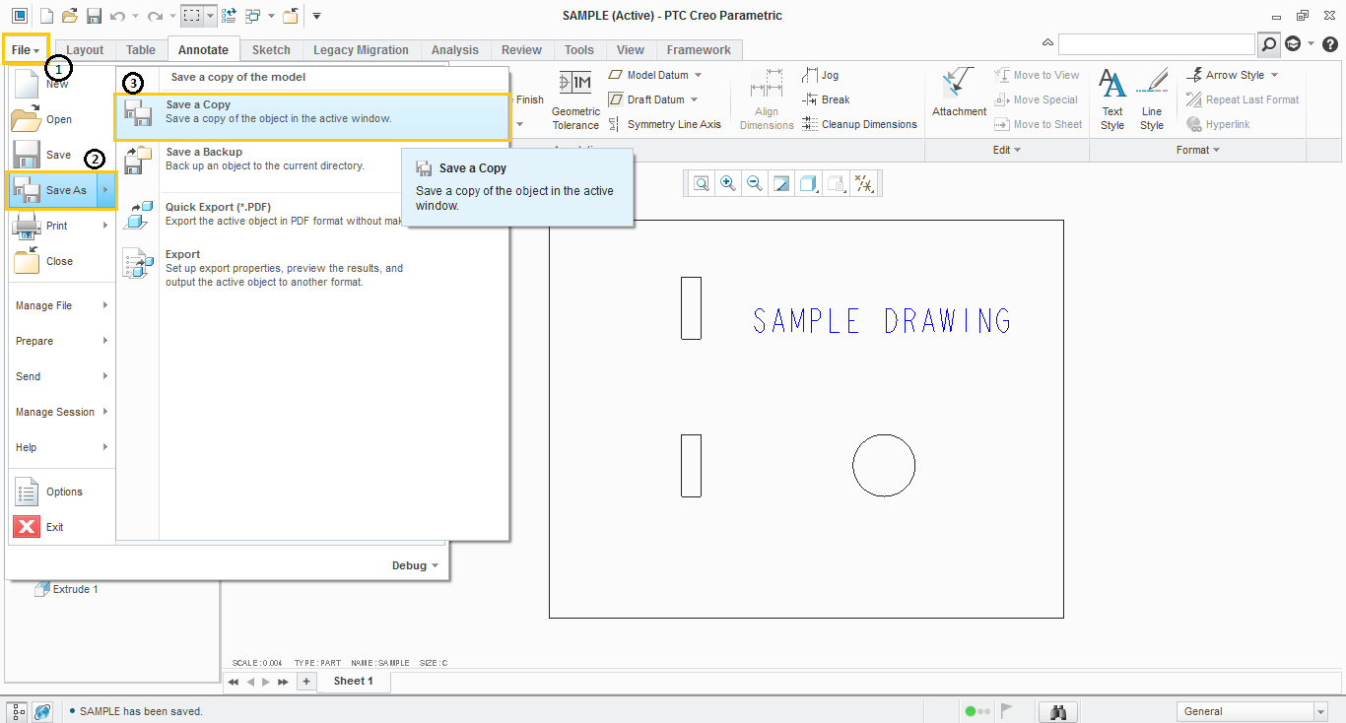Toggle the embedded browser icon in status bar
Screen dimensions: 1346x723
click(x=42, y=711)
